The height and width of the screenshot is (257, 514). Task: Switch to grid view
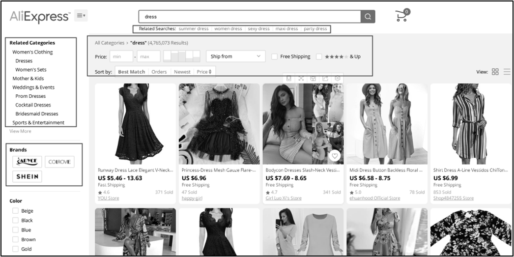(x=495, y=72)
